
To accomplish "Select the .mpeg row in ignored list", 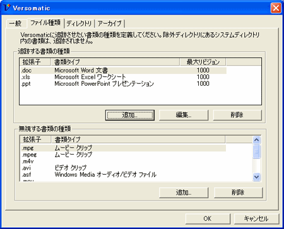I will (x=123, y=155).
